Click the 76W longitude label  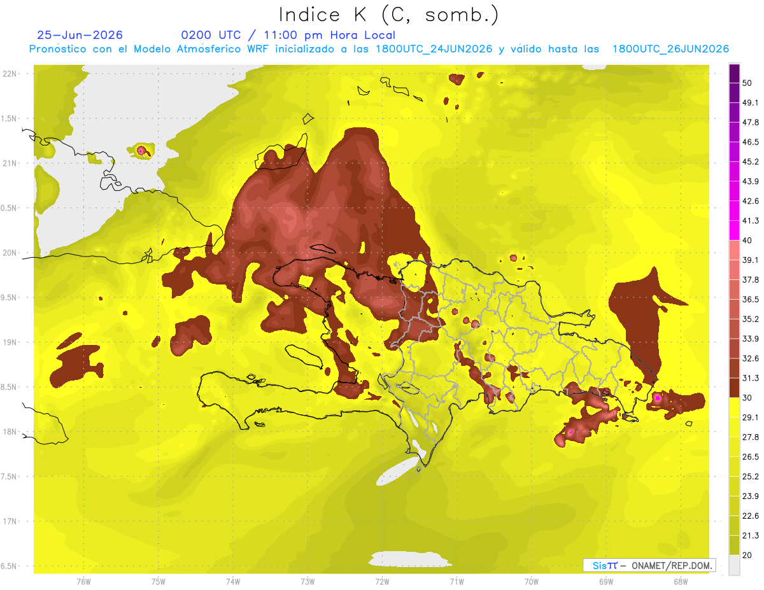(x=83, y=581)
